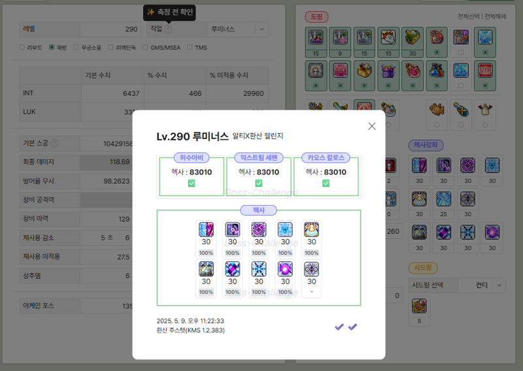Screen dimensions: 523x371
Task: Click the fish-shaped bread item icon
Action: tap(437, 109)
